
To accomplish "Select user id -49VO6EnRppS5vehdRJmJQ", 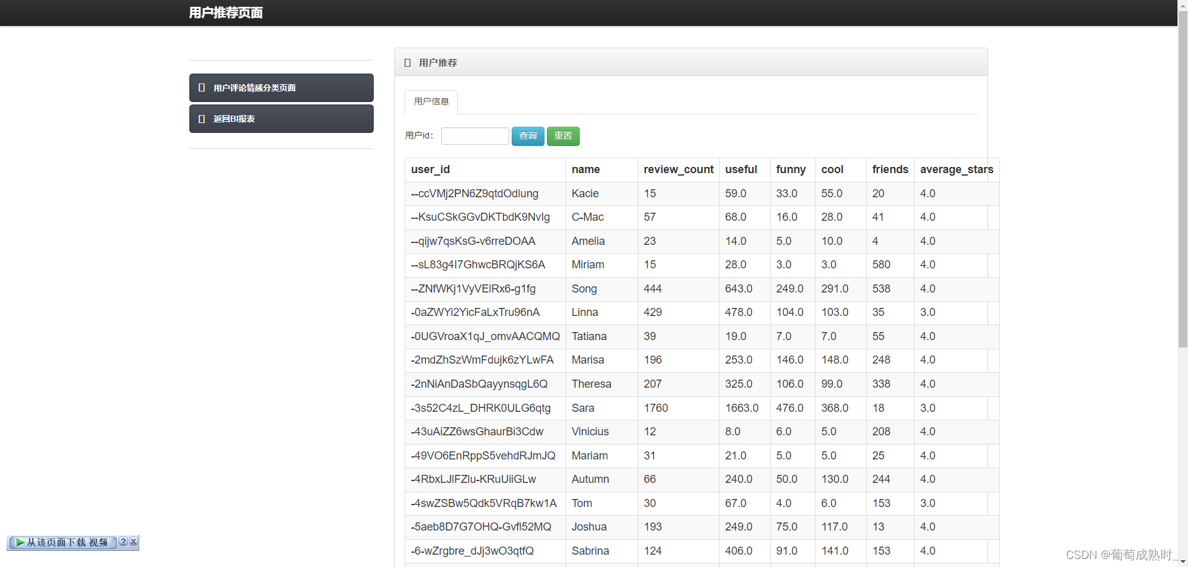I will pos(483,456).
